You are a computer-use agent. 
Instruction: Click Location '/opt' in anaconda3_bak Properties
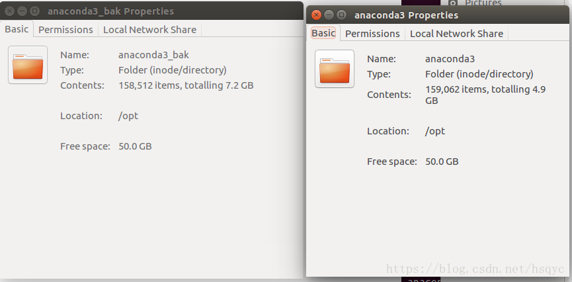pyautogui.click(x=128, y=116)
